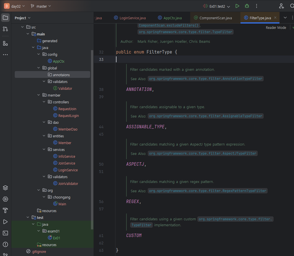Image resolution: width=294 pixels, height=256 pixels.
Task: Select MemberDao in the project tree
Action: [x=68, y=129]
